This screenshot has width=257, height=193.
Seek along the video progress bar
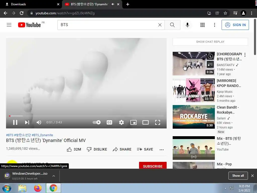(86, 116)
